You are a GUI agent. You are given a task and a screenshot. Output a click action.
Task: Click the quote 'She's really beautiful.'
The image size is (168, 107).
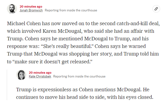(x=67, y=46)
